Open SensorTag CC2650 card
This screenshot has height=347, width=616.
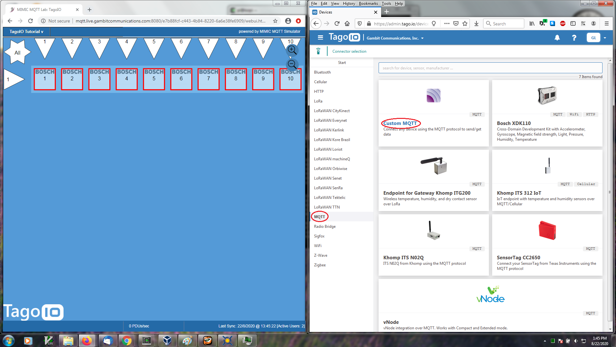coord(547,245)
